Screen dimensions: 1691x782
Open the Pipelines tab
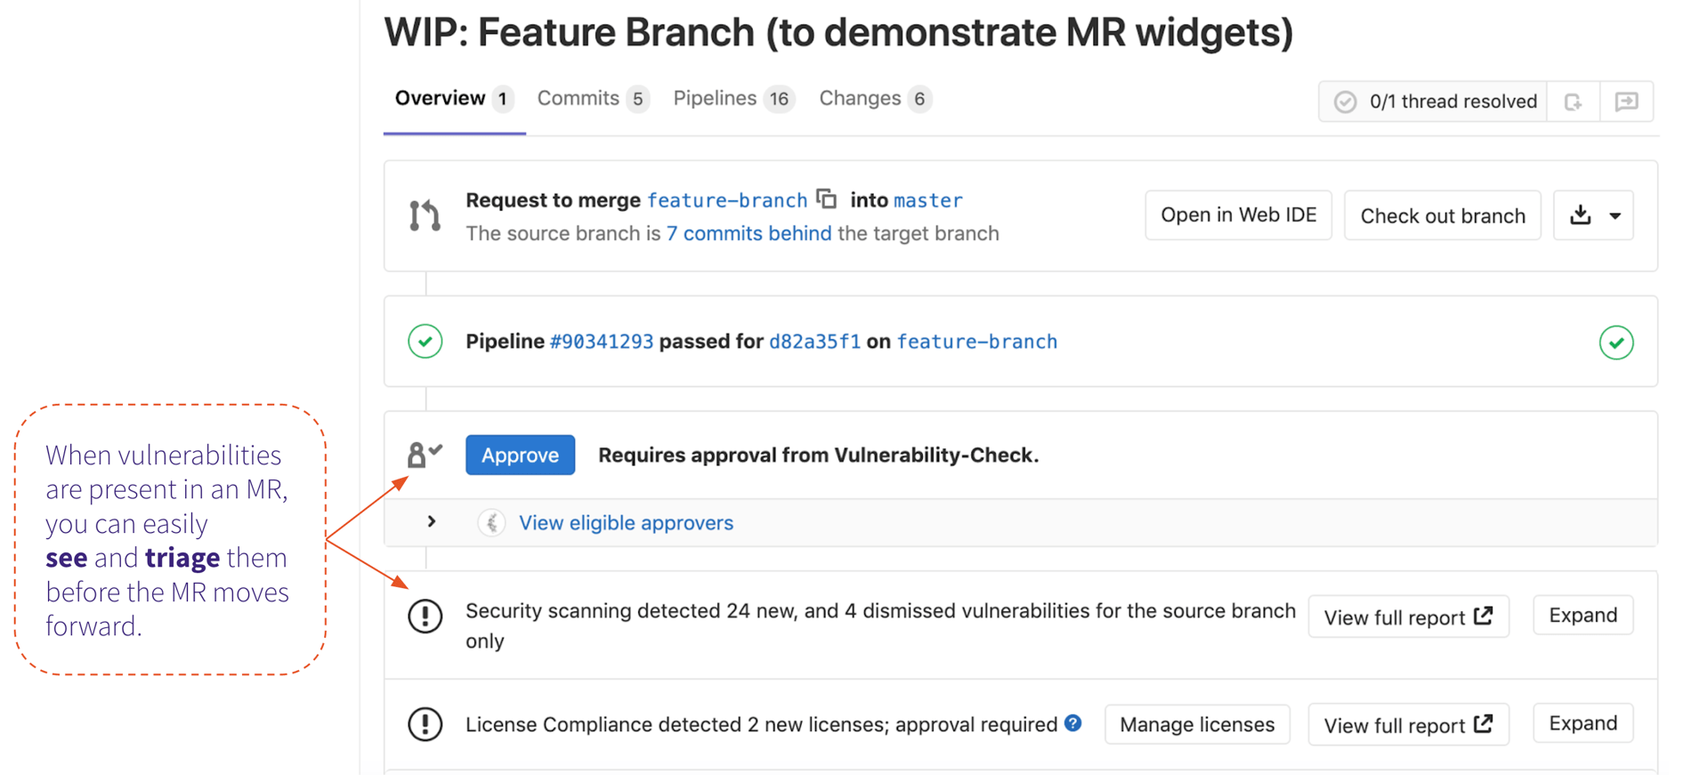pyautogui.click(x=716, y=98)
